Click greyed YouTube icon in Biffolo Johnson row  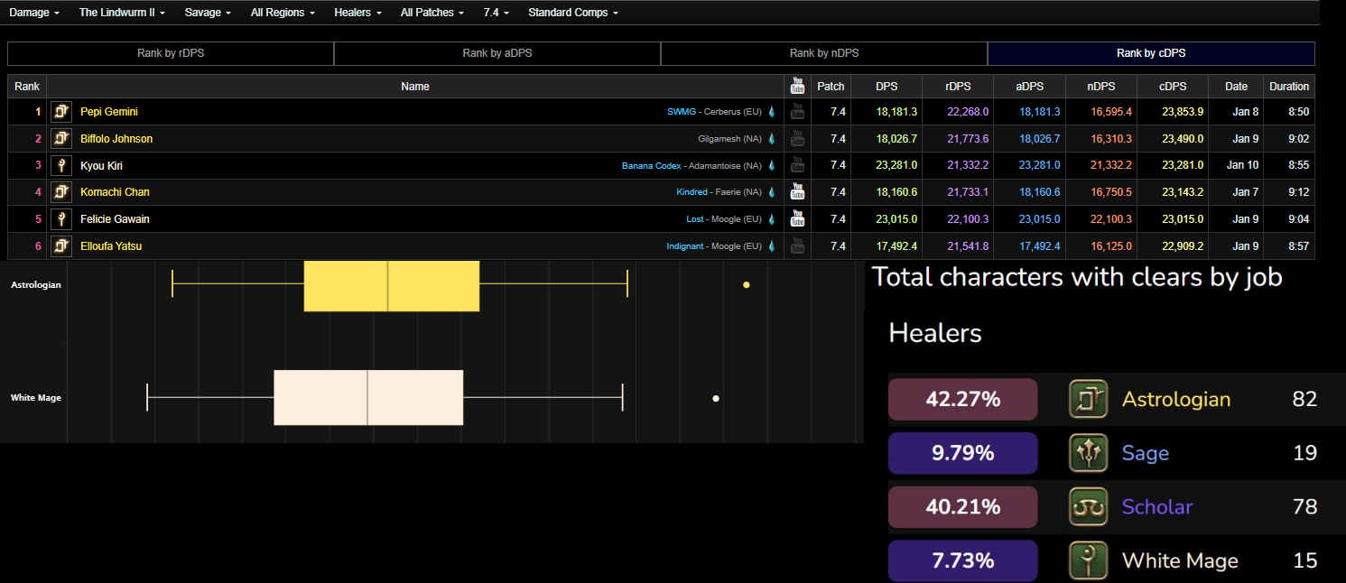point(797,139)
